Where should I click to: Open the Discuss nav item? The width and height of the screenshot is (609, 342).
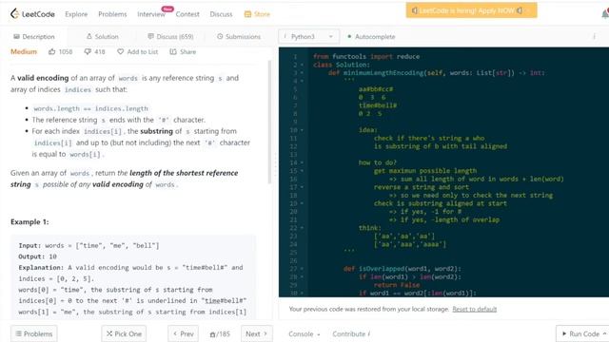pos(221,14)
